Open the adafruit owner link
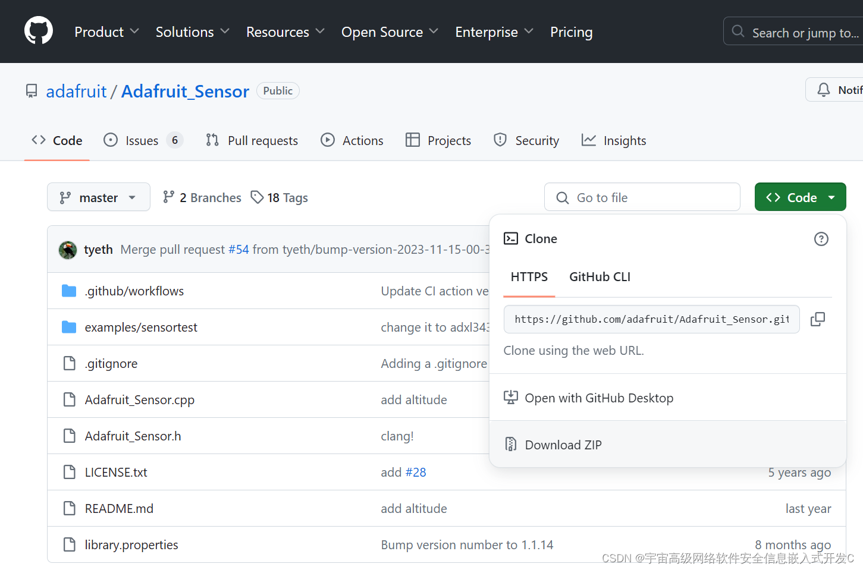Image resolution: width=863 pixels, height=570 pixels. click(x=77, y=91)
